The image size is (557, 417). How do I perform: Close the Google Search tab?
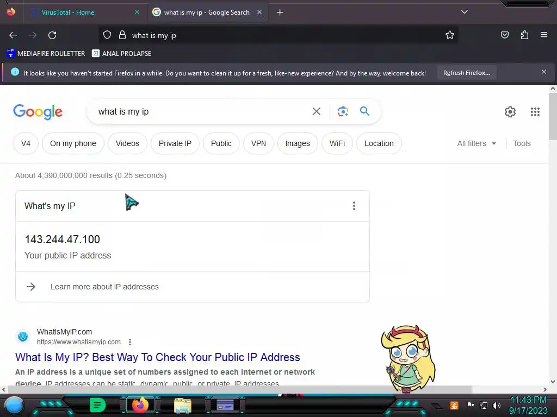(259, 12)
